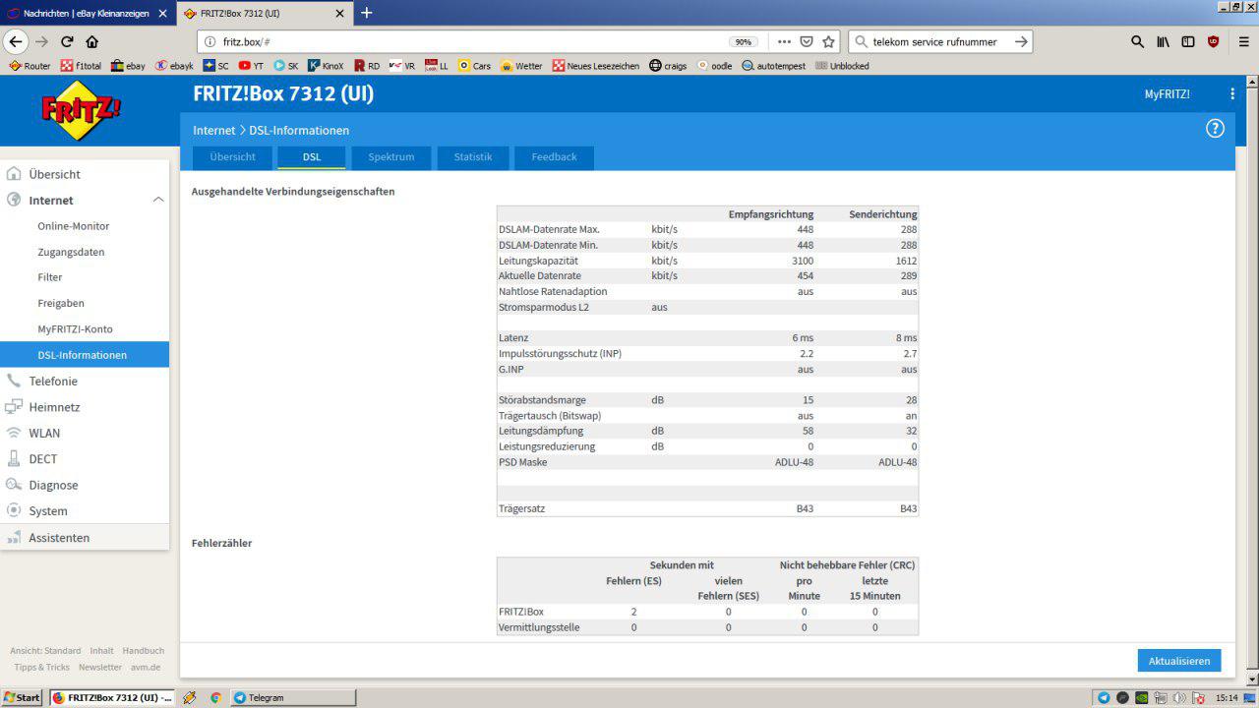Click the FRITZ! logo
The image size is (1259, 708).
coord(82,110)
